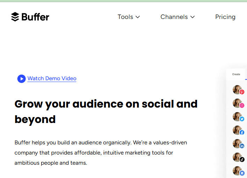Click the paragraph starting 'Buffer helps you build'
The height and width of the screenshot is (178, 247).
tap(101, 153)
